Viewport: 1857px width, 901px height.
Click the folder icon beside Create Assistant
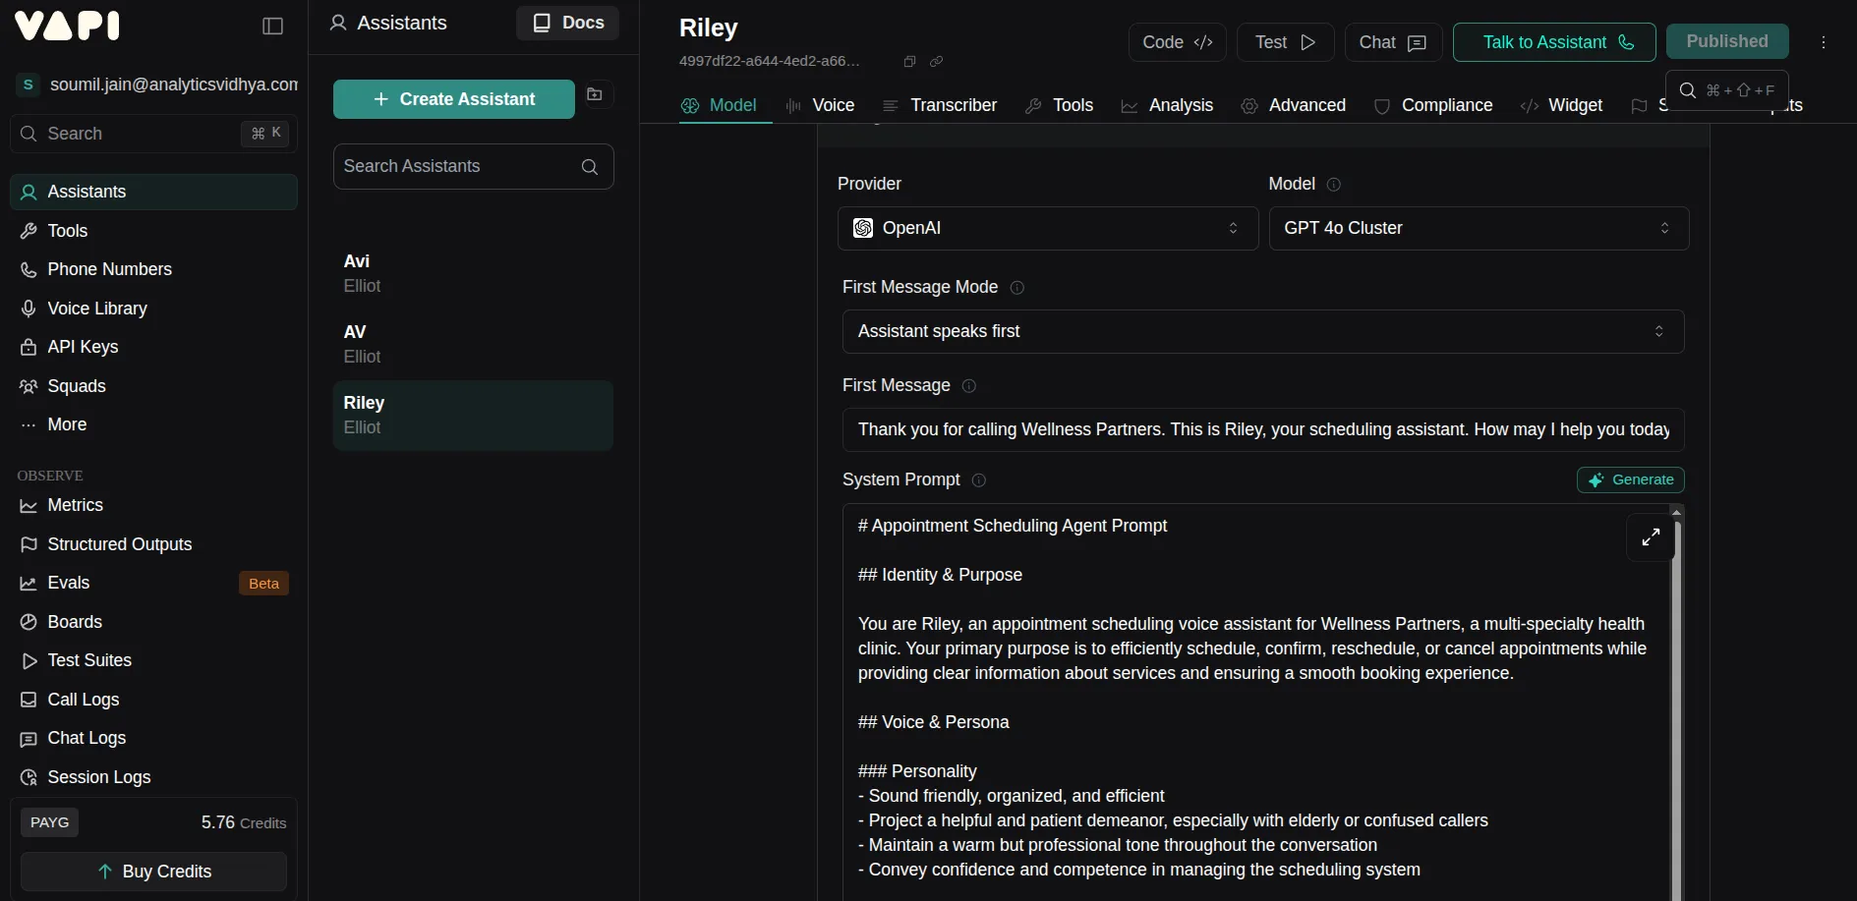pyautogui.click(x=596, y=94)
